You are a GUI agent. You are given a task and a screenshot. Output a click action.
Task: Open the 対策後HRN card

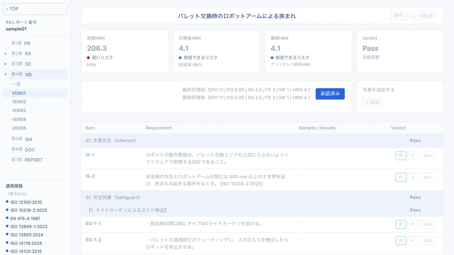[x=216, y=52]
